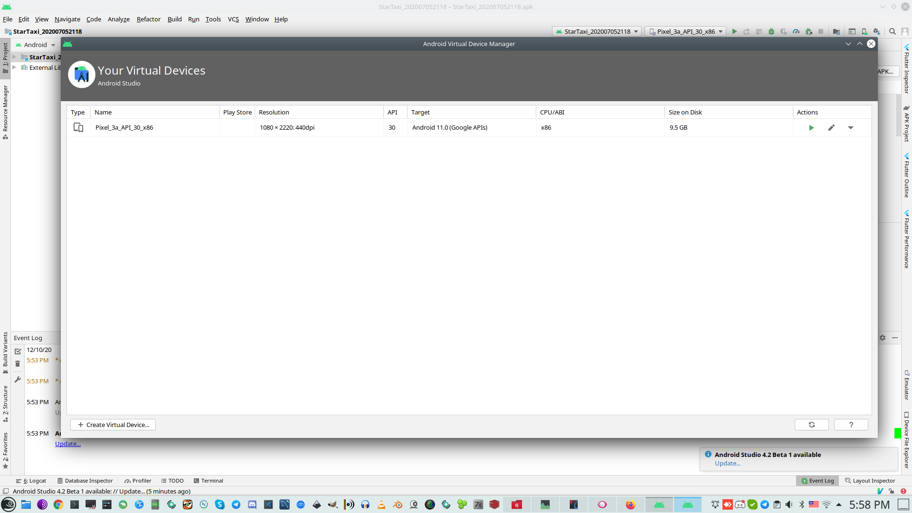Click the Profile app gauge icon

(x=796, y=32)
